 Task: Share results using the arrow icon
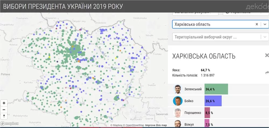click(x=267, y=73)
